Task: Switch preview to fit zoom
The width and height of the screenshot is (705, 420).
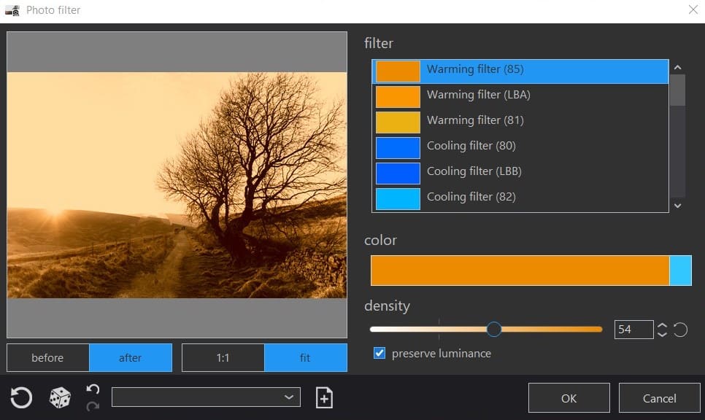Action: pos(306,357)
